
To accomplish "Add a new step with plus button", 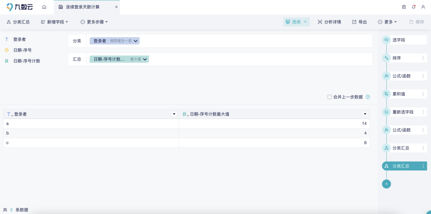I will point(386,184).
